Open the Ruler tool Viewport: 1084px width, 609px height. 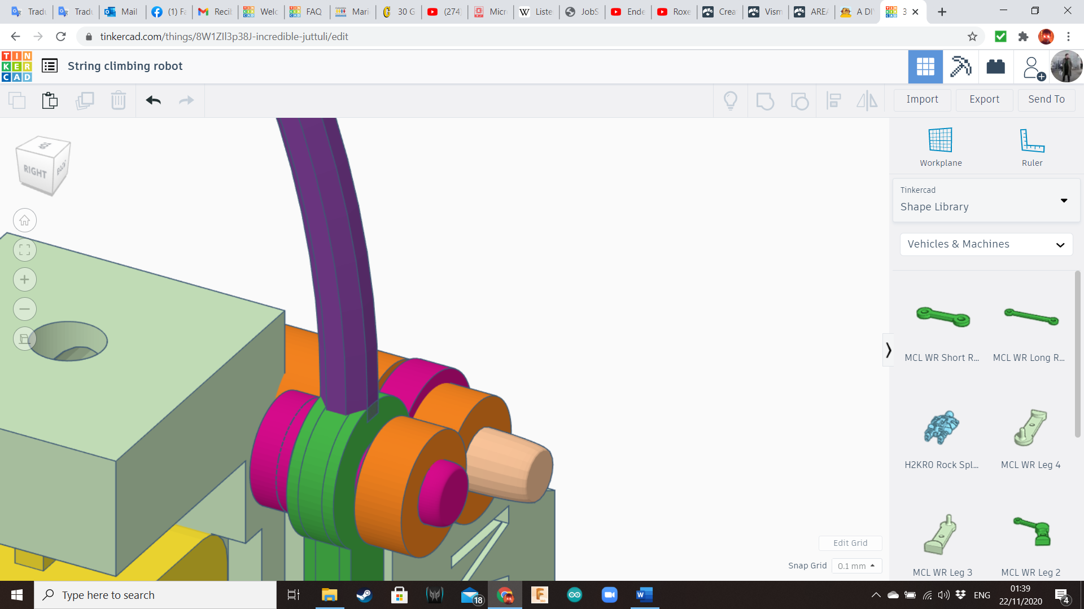pyautogui.click(x=1032, y=145)
